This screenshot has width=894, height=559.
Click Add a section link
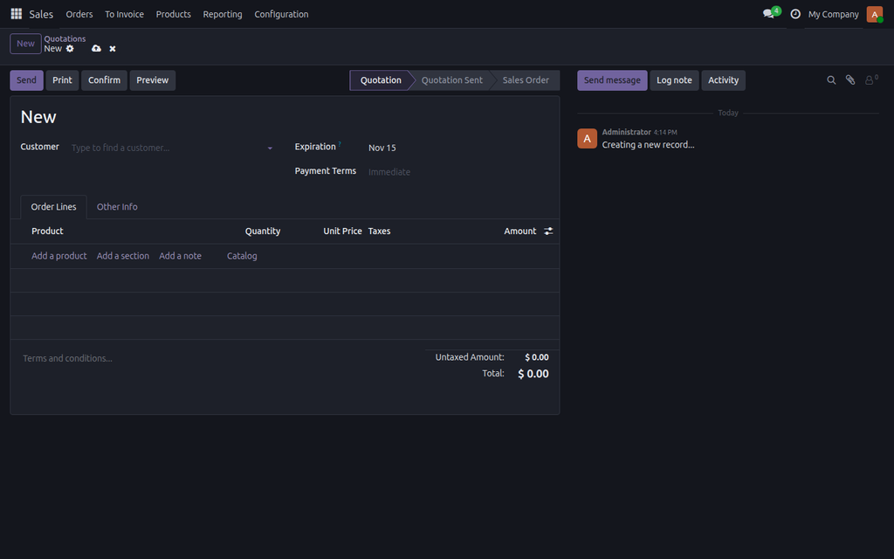122,256
